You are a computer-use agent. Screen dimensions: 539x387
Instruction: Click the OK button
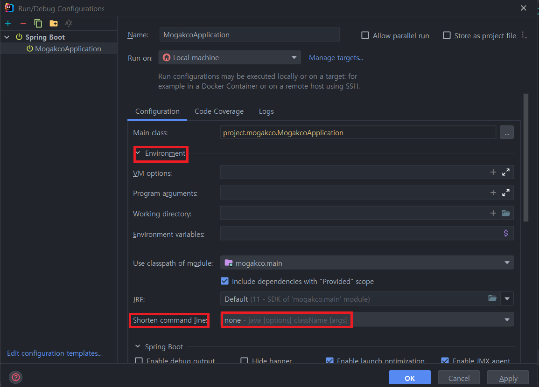tap(410, 378)
